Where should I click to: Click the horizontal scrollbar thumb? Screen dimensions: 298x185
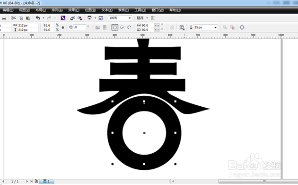[258, 181]
